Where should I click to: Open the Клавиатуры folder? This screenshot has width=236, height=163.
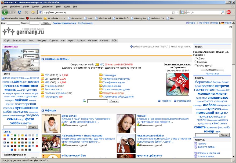click(x=108, y=75)
